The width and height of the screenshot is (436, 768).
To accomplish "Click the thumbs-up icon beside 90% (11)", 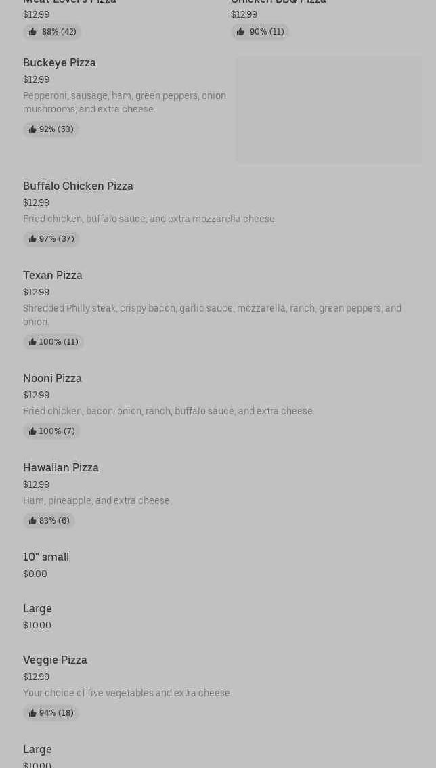I will (240, 32).
